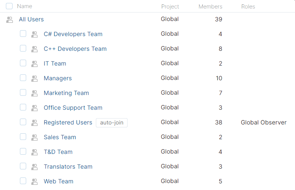Click the Translators Team group icon
This screenshot has width=295, height=190.
(x=34, y=167)
